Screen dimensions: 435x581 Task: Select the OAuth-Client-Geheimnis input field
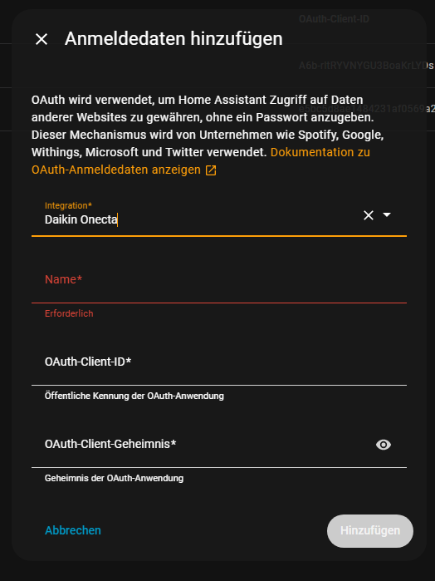pyautogui.click(x=202, y=448)
